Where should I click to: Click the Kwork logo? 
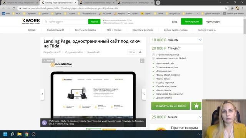click(x=31, y=21)
